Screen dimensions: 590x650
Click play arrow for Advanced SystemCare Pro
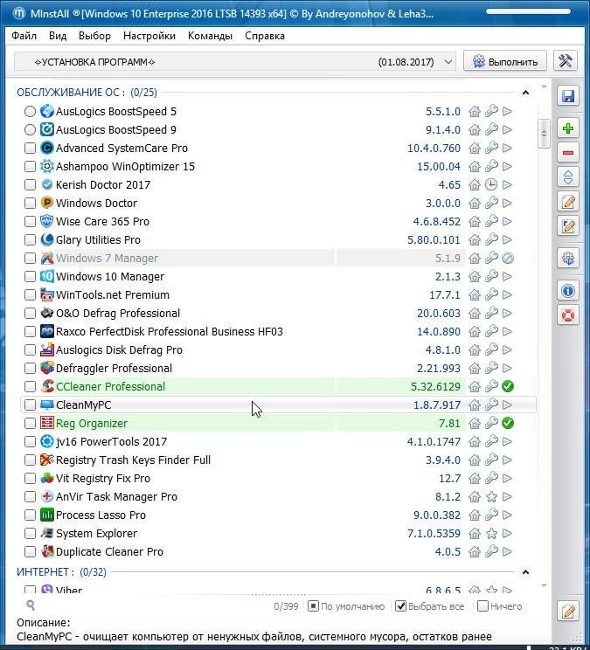507,148
